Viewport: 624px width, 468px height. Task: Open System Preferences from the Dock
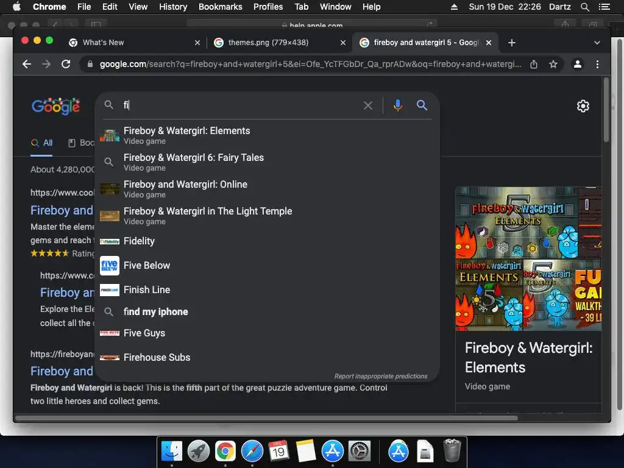point(360,452)
